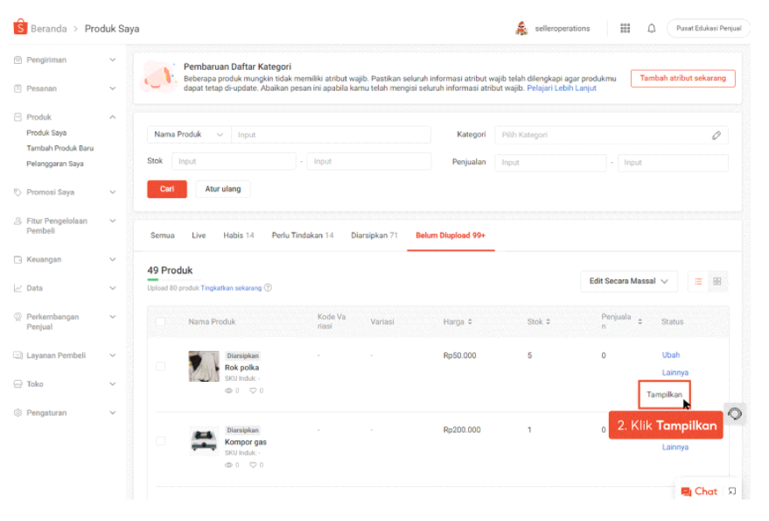Select the Belum Diupload tab
The image size is (769, 521).
(451, 236)
